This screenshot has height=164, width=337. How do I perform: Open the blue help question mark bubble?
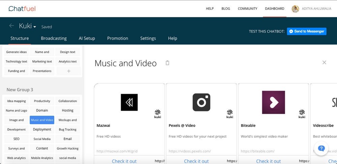(x=321, y=148)
